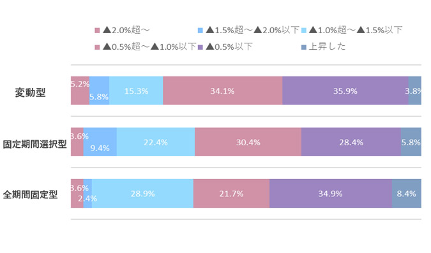431x253 pixels.
Task: Click the 15.3% light blue segment
Action: coord(136,90)
